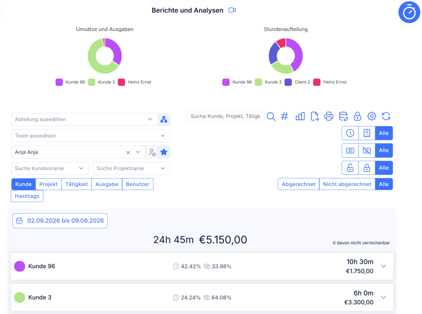Select Nicht abgerechnet filter
Image resolution: width=422 pixels, height=314 pixels.
[347, 184]
